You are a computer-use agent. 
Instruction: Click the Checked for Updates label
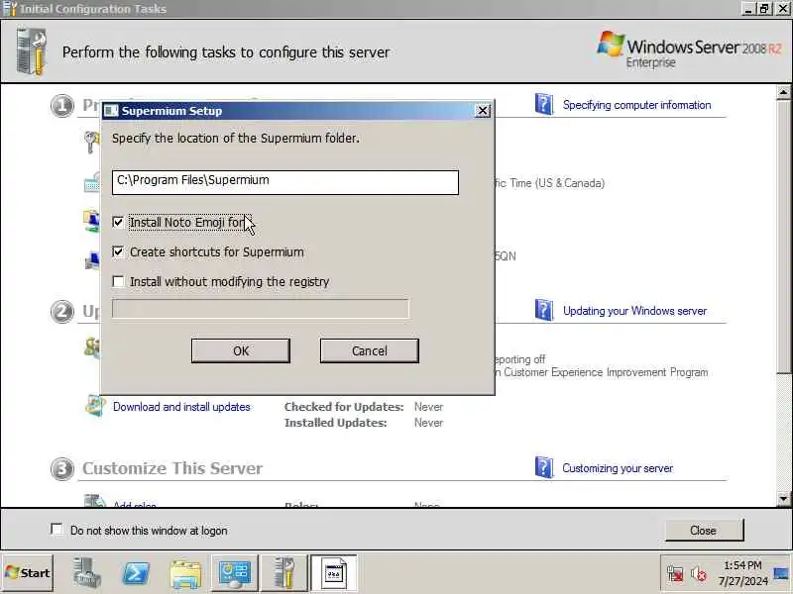[344, 407]
